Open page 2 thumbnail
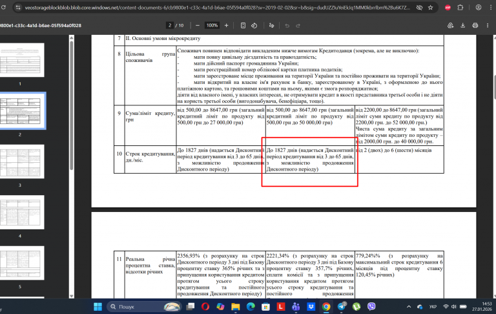 21,110
